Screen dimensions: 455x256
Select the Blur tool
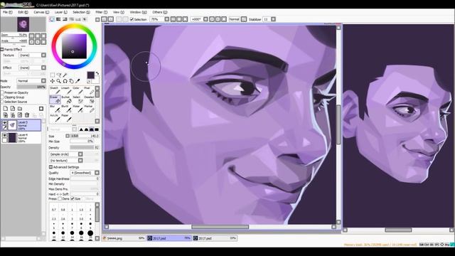(55, 109)
